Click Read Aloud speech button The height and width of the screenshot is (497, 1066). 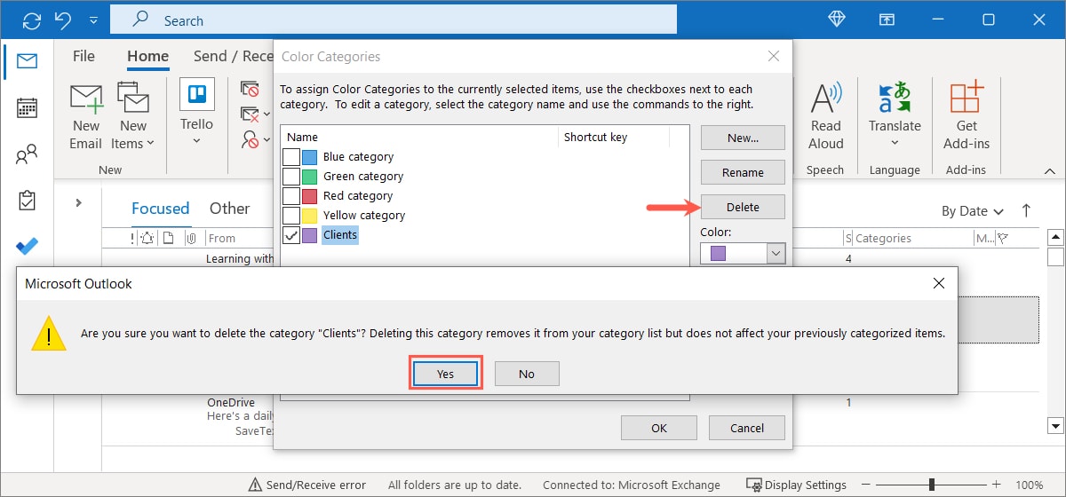point(826,115)
